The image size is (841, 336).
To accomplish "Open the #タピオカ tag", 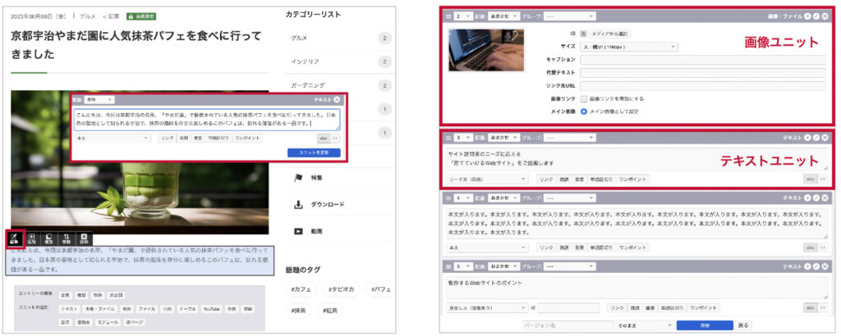I will pos(340,289).
